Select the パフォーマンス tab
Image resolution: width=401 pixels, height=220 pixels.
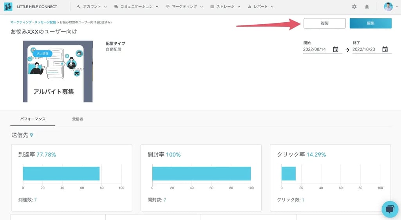(33, 119)
